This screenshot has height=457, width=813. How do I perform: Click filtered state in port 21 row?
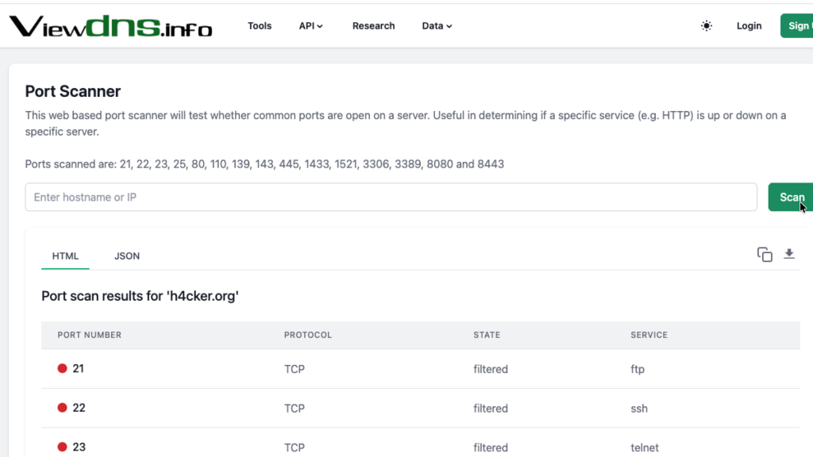491,369
